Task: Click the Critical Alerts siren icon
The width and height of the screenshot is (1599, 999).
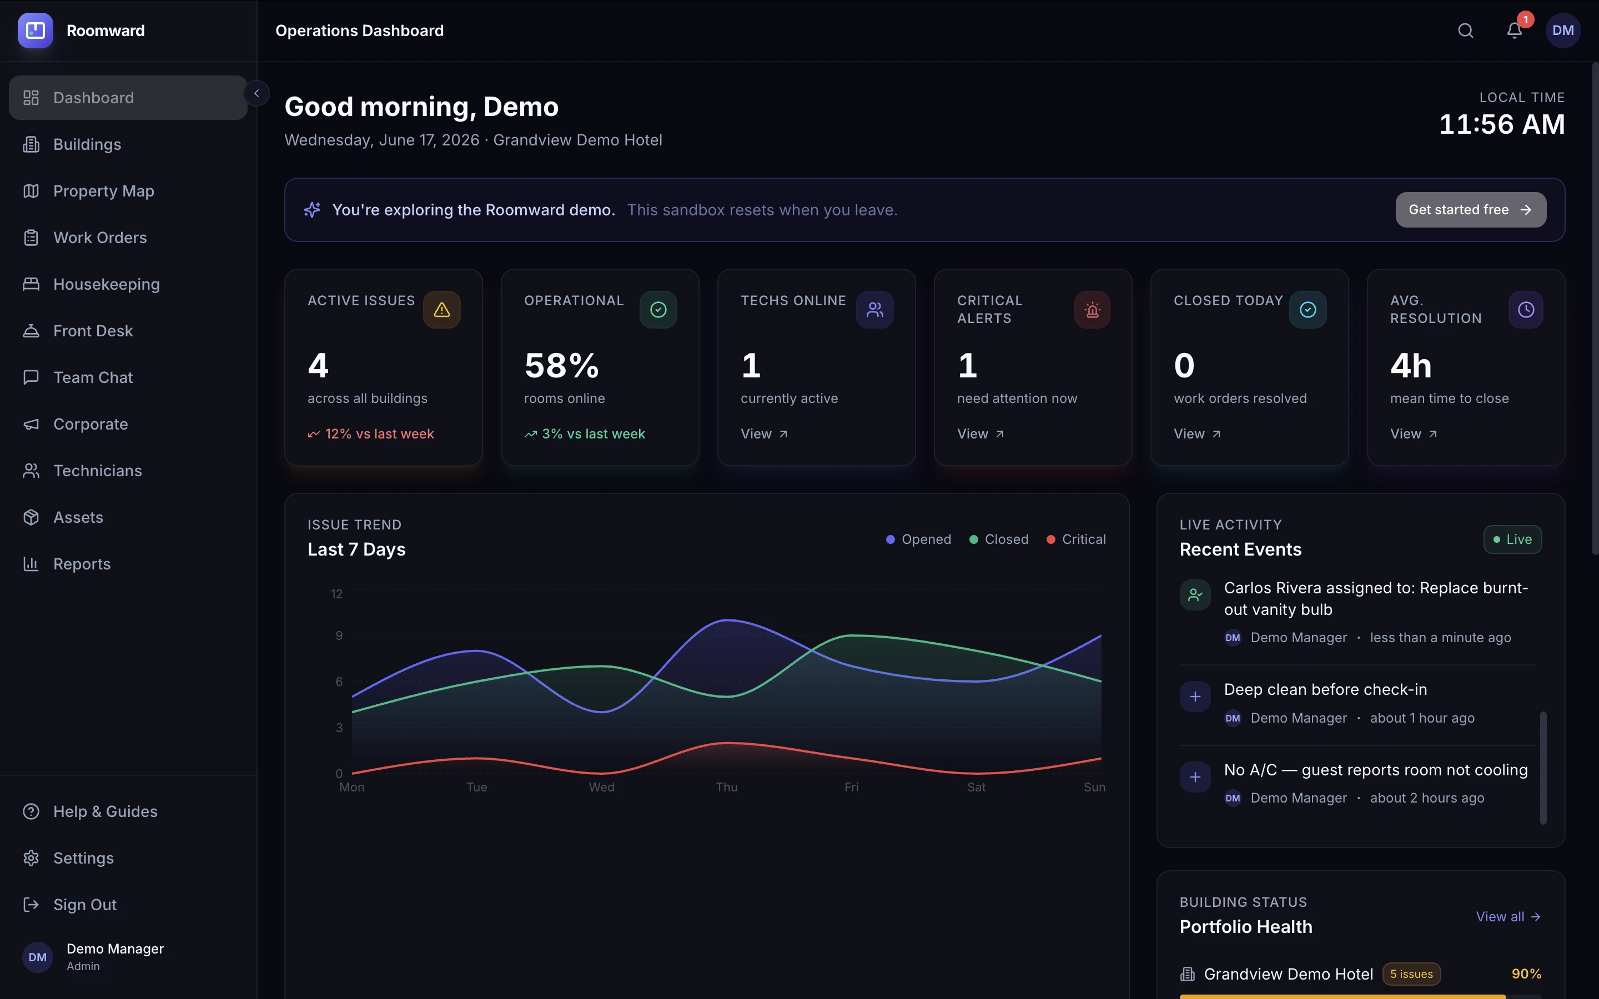Action: click(1092, 310)
